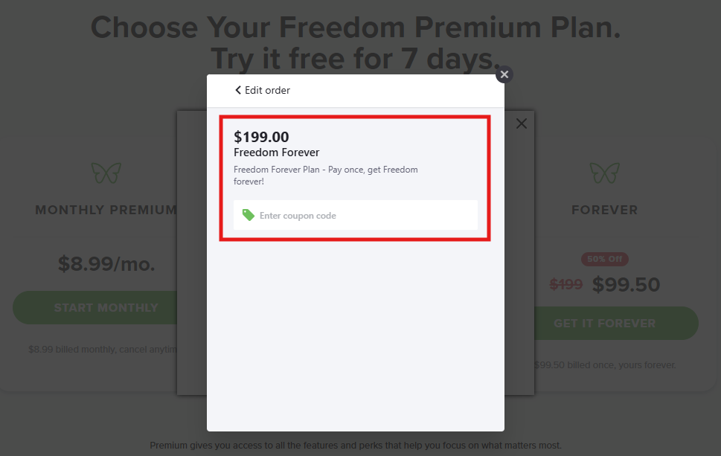Click the green coupon tag icon
The image size is (721, 456).
(x=249, y=215)
